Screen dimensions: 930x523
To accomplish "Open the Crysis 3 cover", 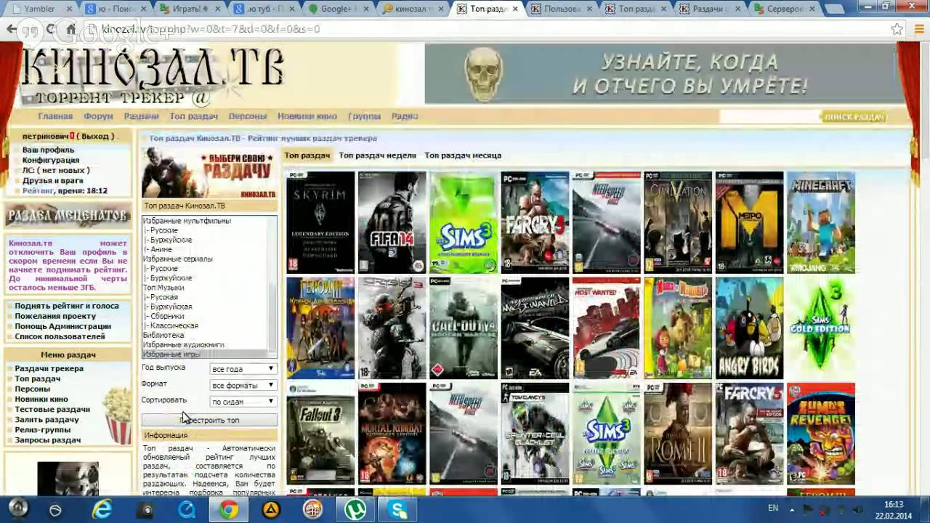I will pyautogui.click(x=392, y=328).
